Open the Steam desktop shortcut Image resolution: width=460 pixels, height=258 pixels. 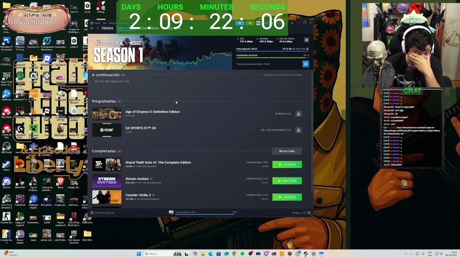pyautogui.click(x=6, y=166)
